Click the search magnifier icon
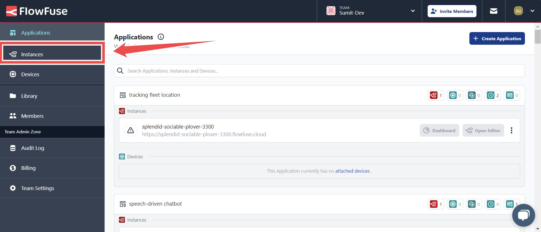This screenshot has width=541, height=232. (120, 71)
